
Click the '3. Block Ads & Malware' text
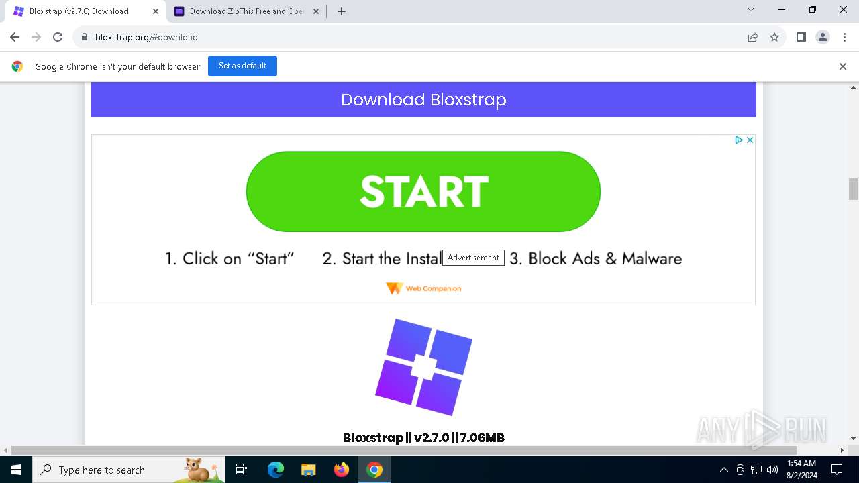coord(595,258)
